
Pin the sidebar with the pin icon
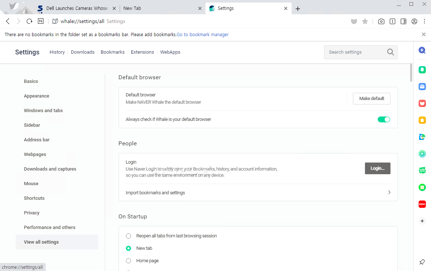coord(422,262)
